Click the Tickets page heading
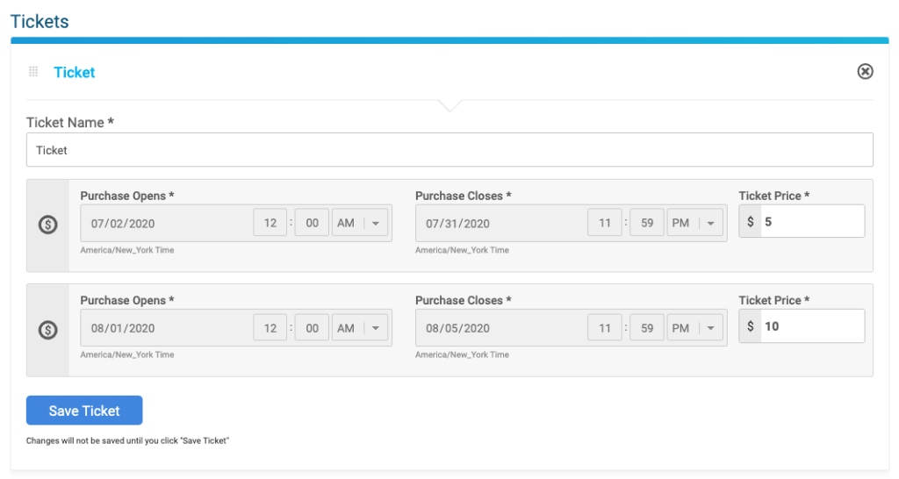The width and height of the screenshot is (899, 479). (40, 22)
